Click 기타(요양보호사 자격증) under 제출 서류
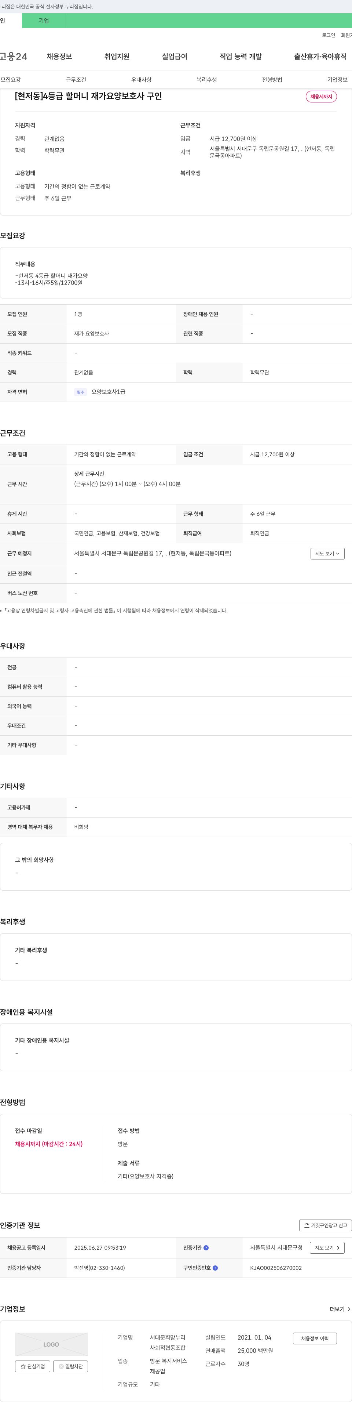 tap(146, 1176)
